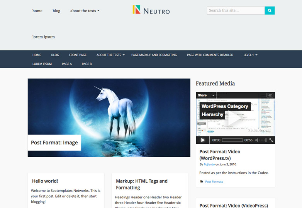Enter fullscreen on the video player
The width and height of the screenshot is (302, 208).
(271, 140)
